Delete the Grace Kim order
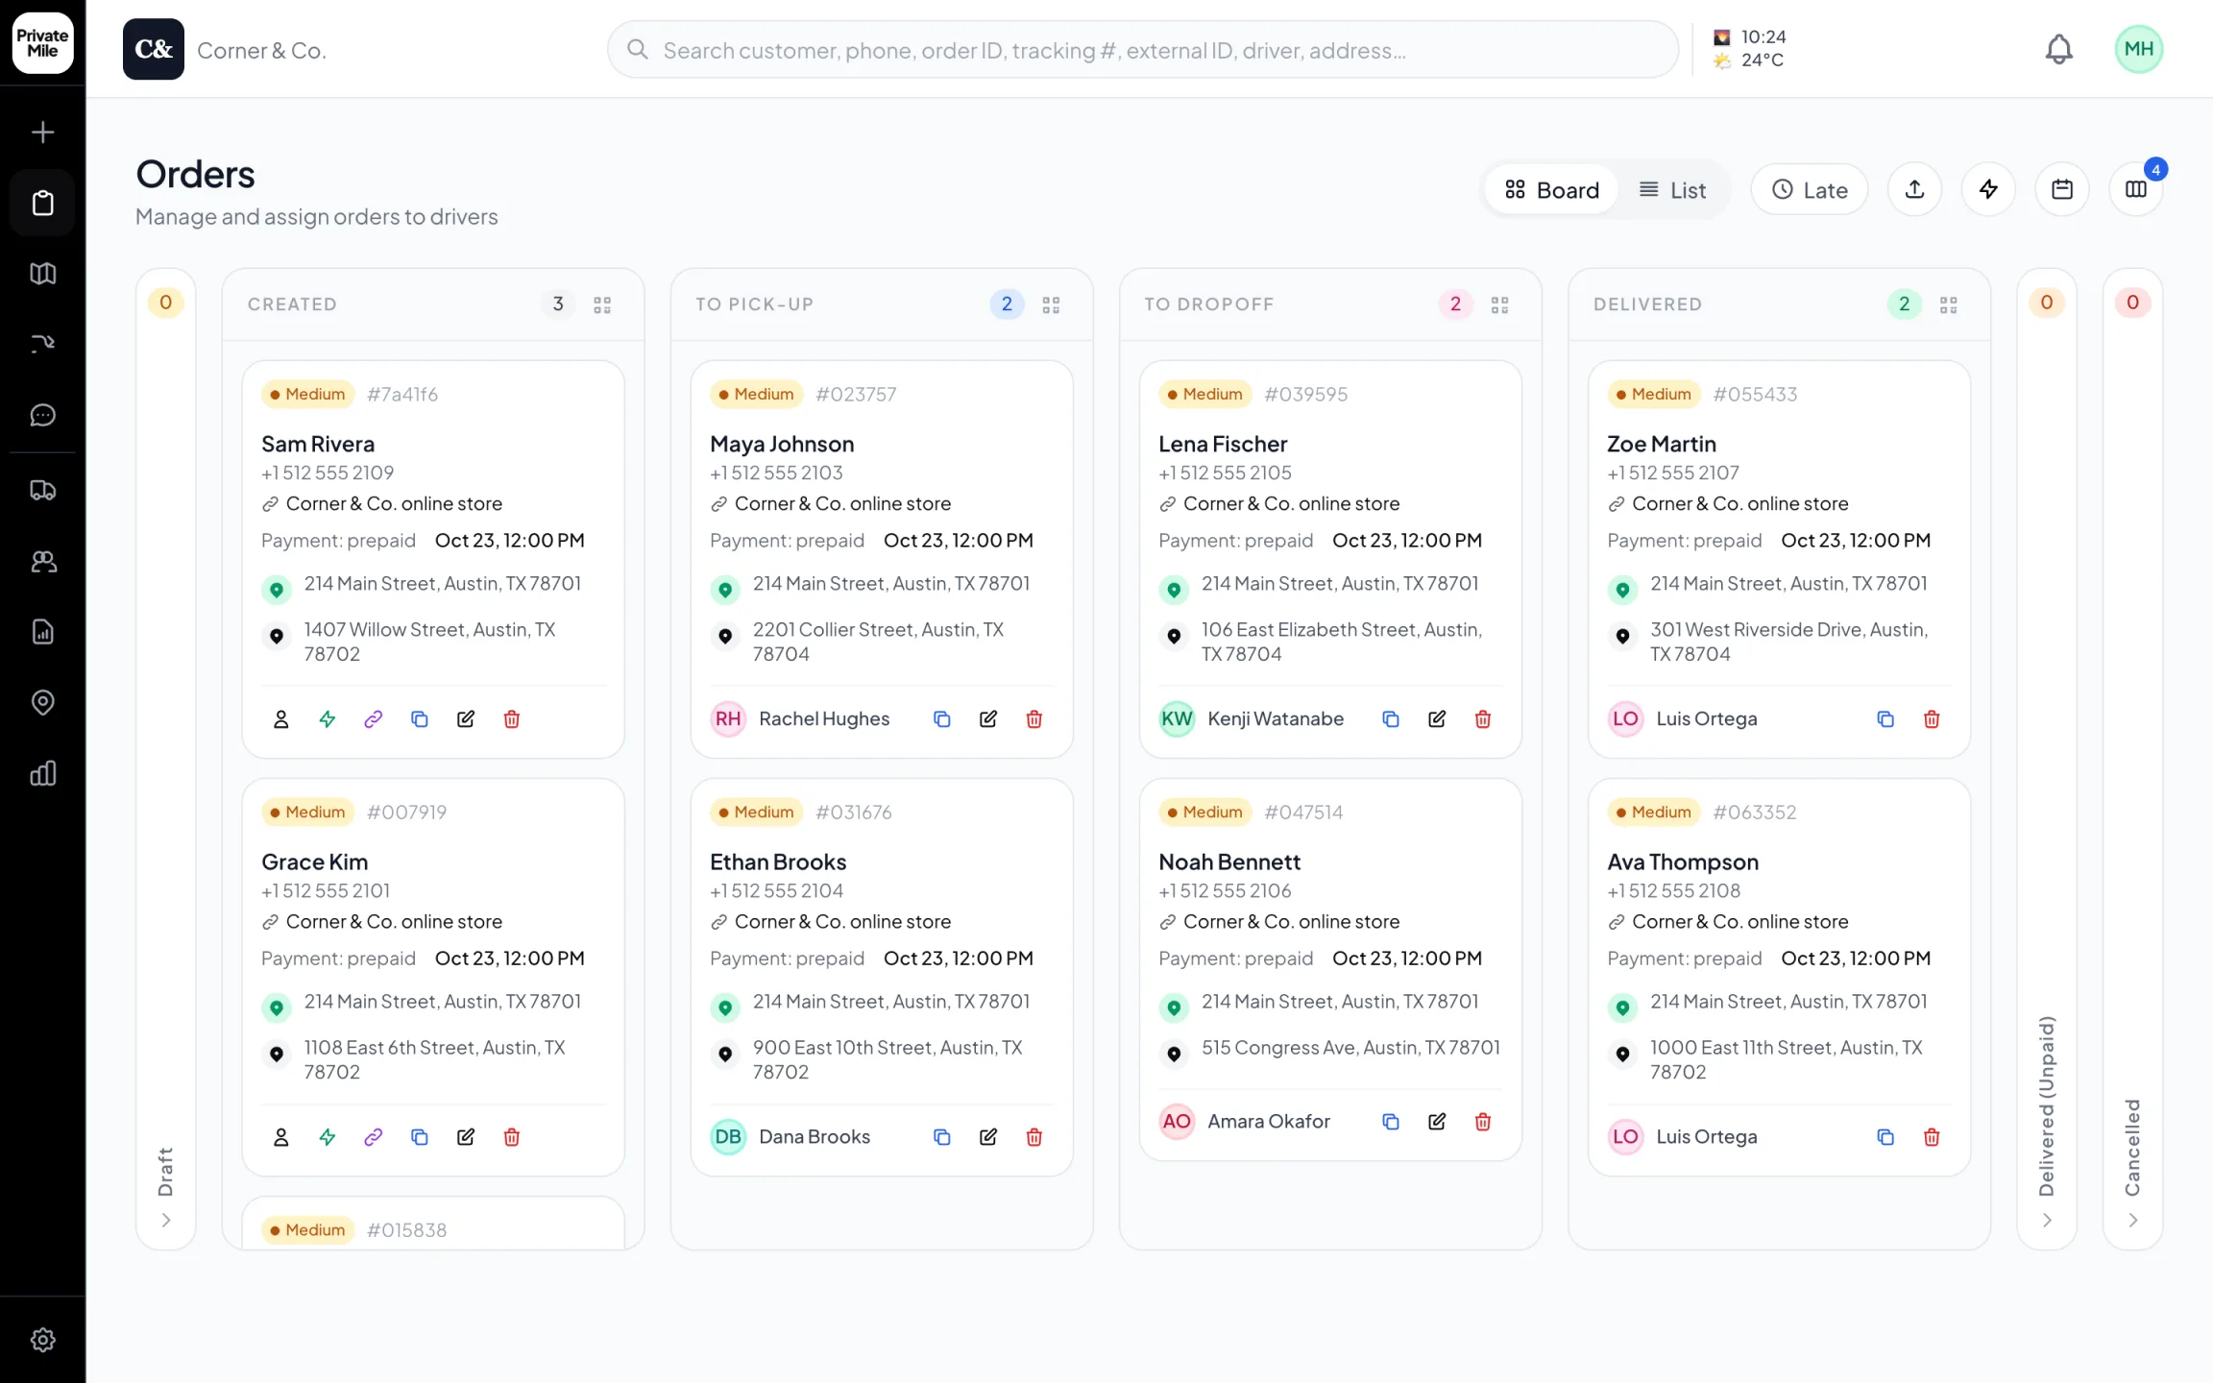The width and height of the screenshot is (2213, 1383). (x=511, y=1137)
